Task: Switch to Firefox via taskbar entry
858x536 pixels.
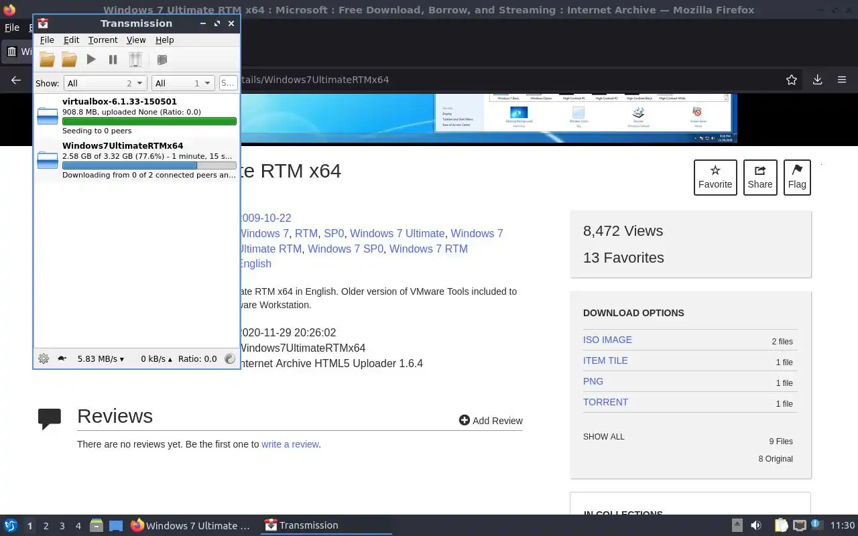Action: pyautogui.click(x=191, y=525)
